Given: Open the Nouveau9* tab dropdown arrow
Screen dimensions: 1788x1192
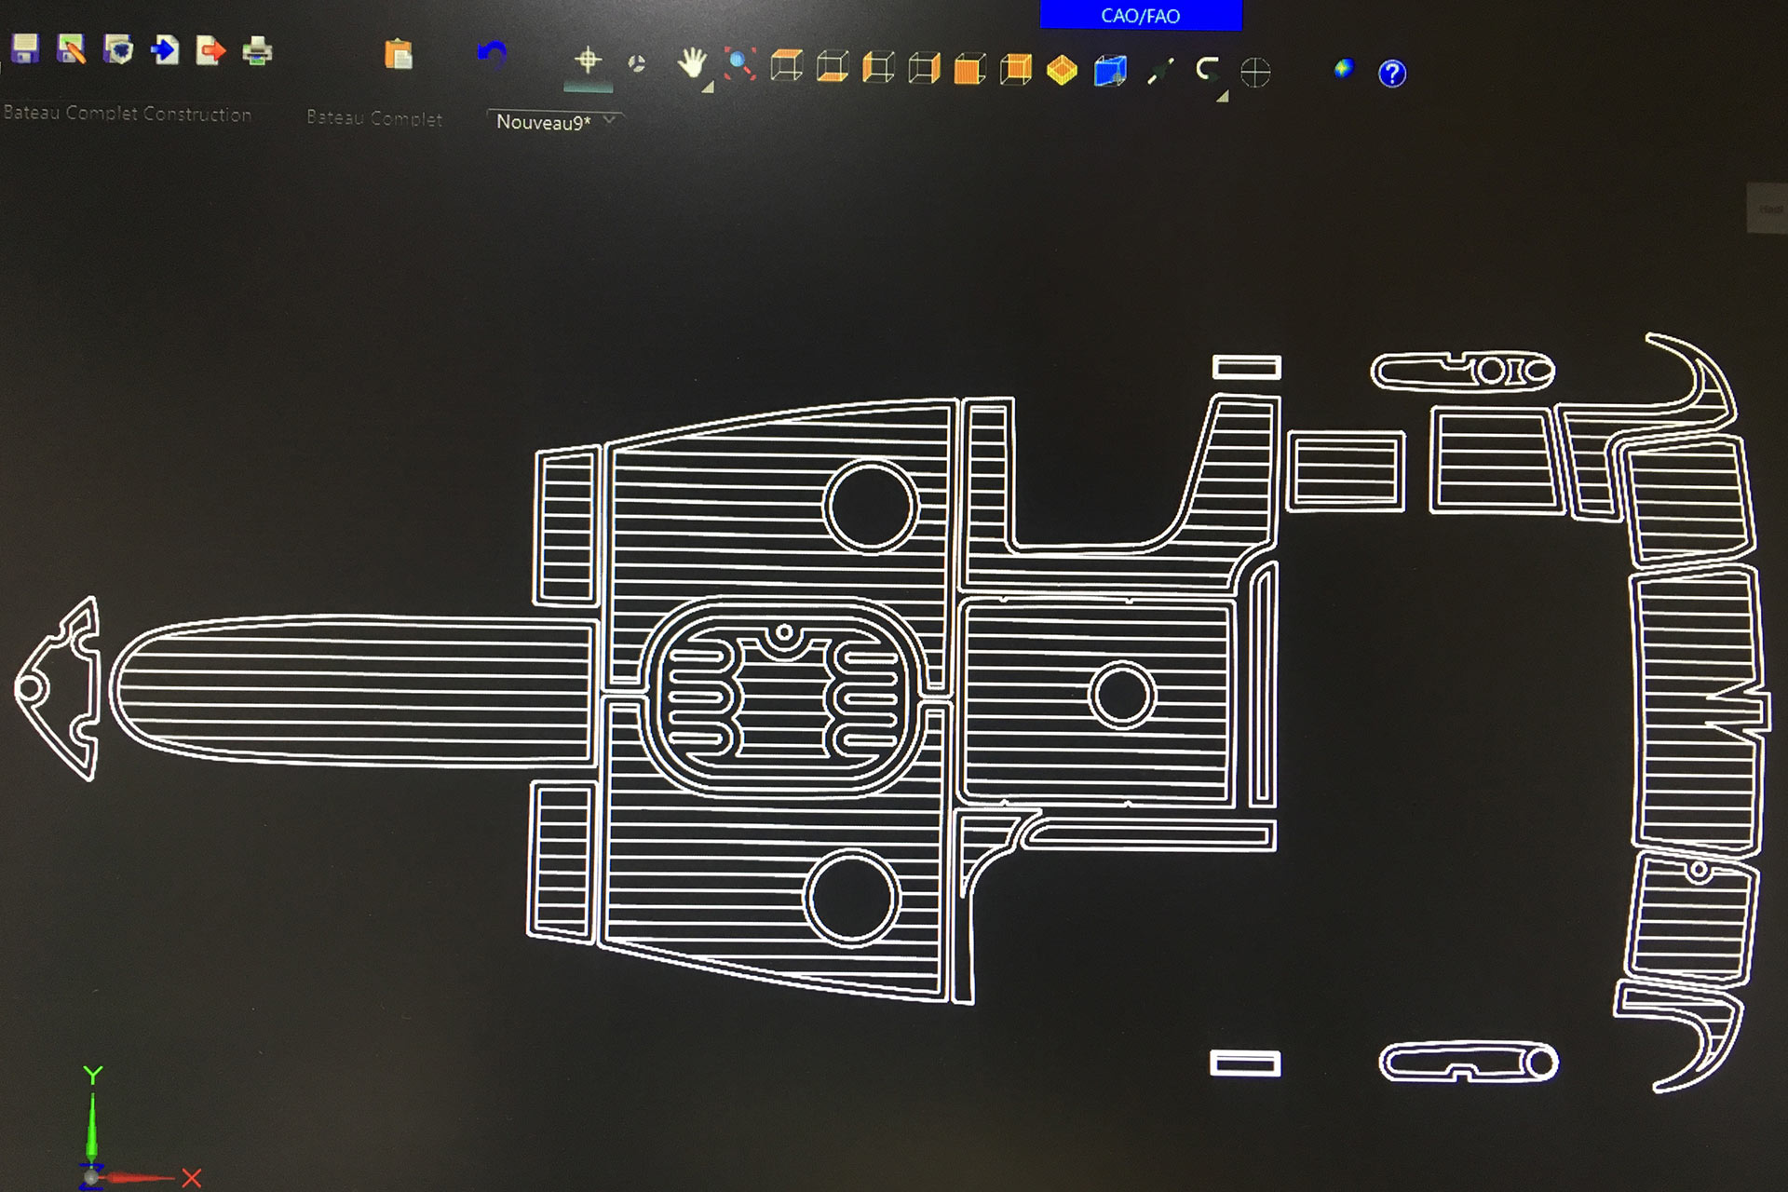Looking at the screenshot, I should pyautogui.click(x=609, y=120).
